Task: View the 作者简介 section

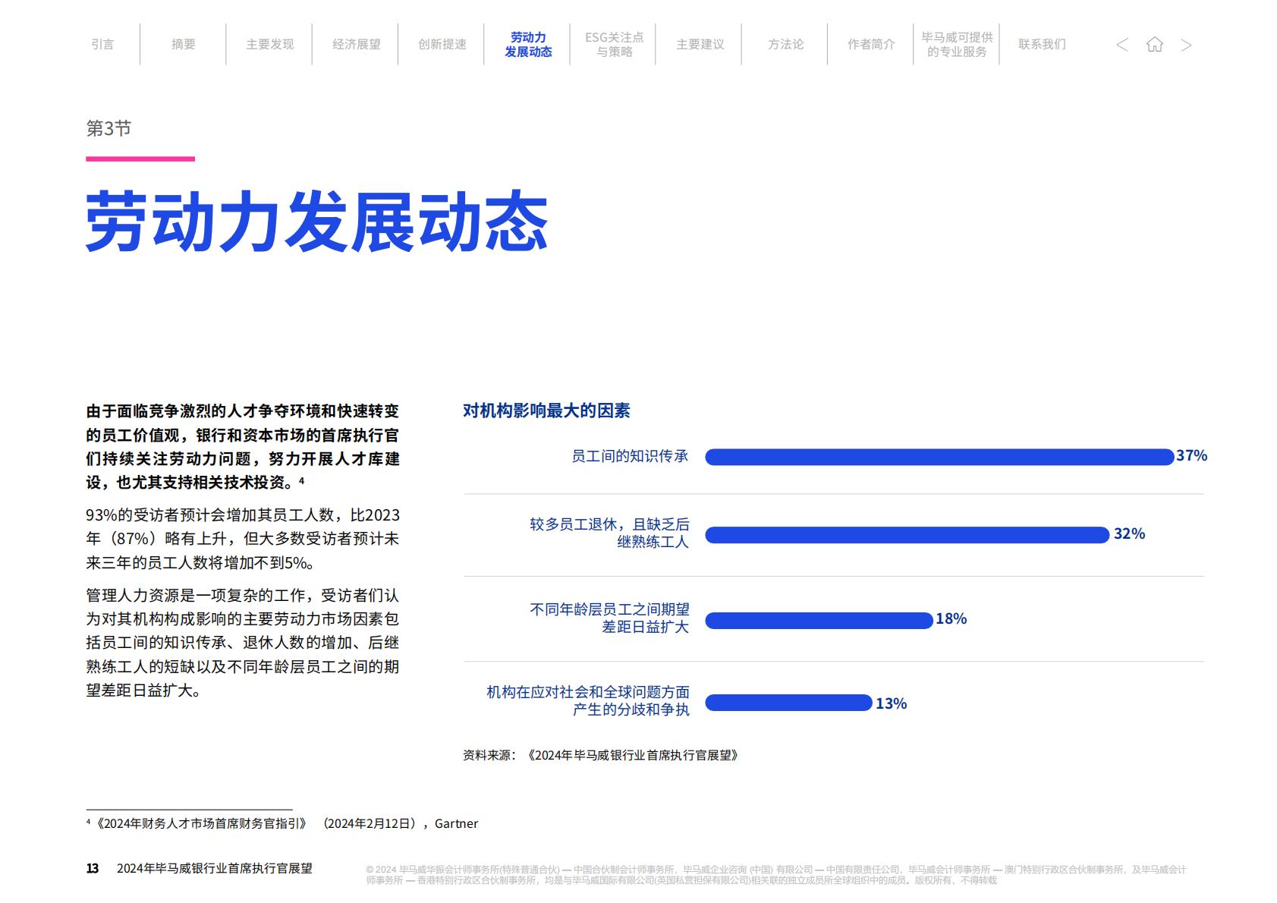Action: click(x=871, y=45)
